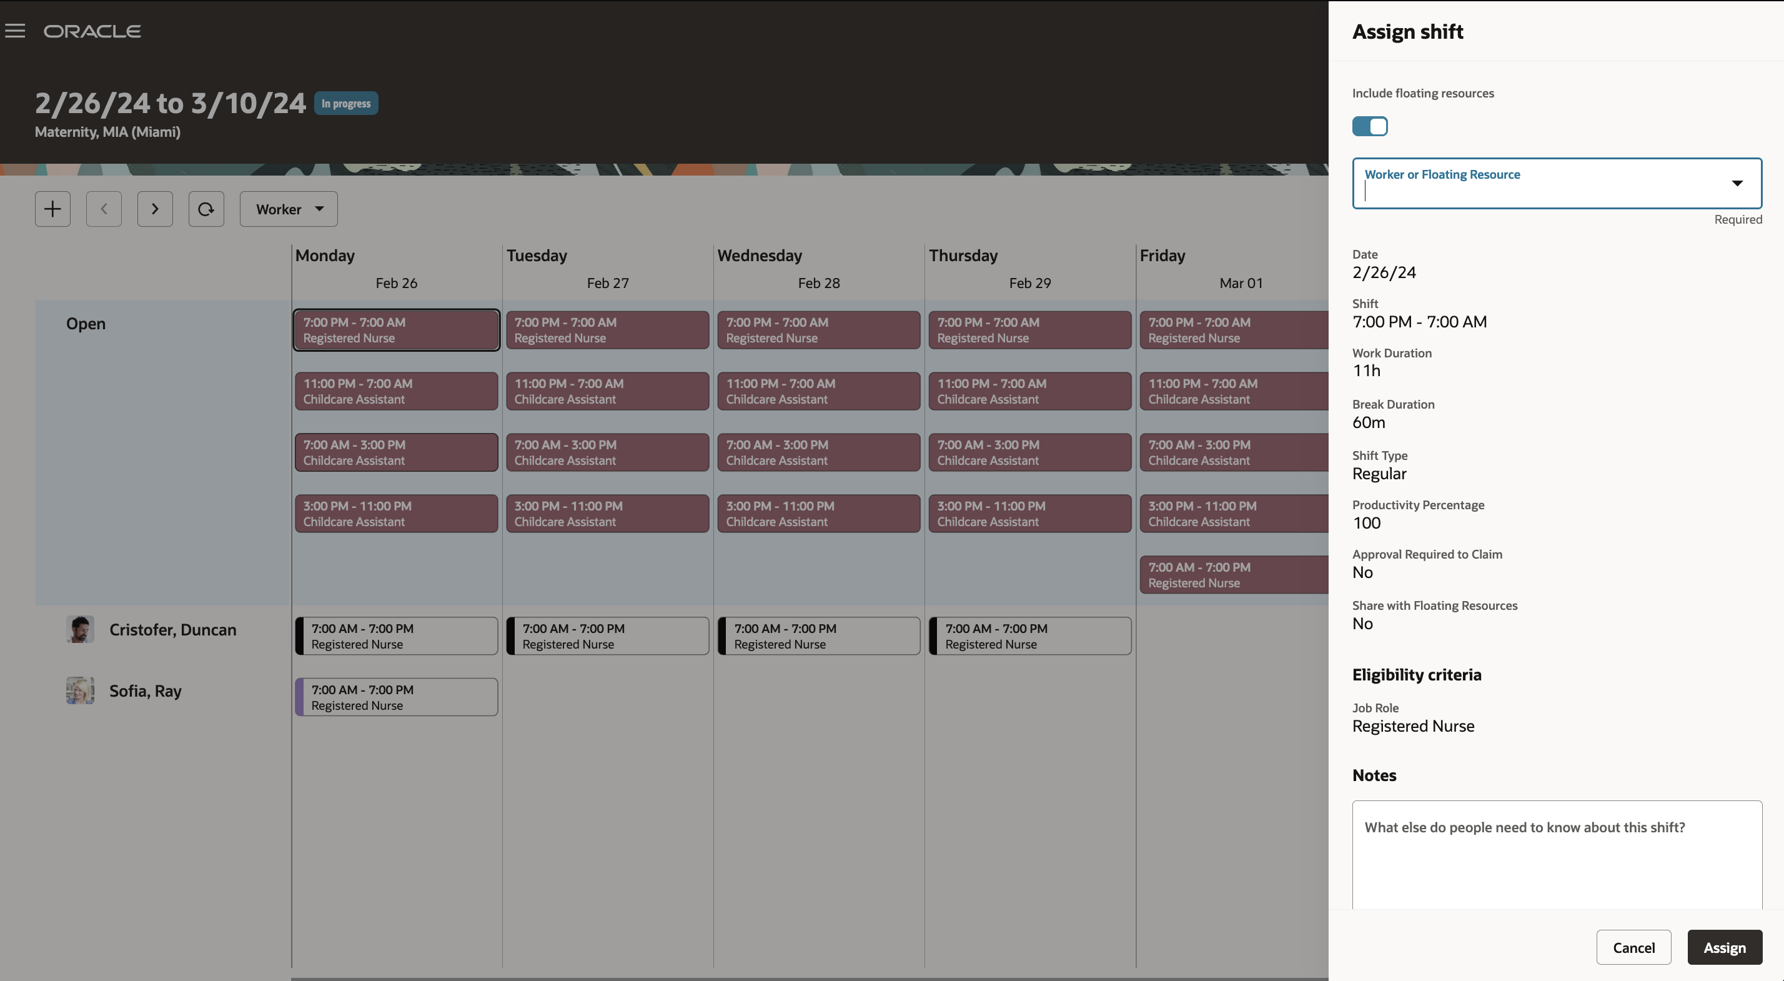Open Cristofer Duncan's Thursday shift
The width and height of the screenshot is (1784, 981).
point(1030,636)
